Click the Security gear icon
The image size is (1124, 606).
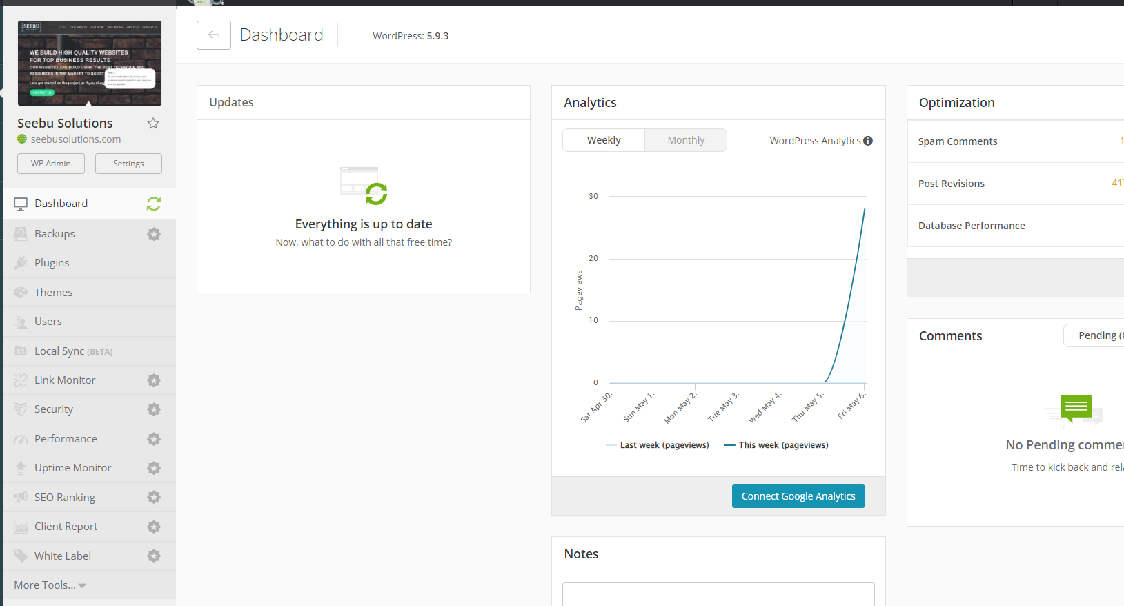tap(154, 409)
